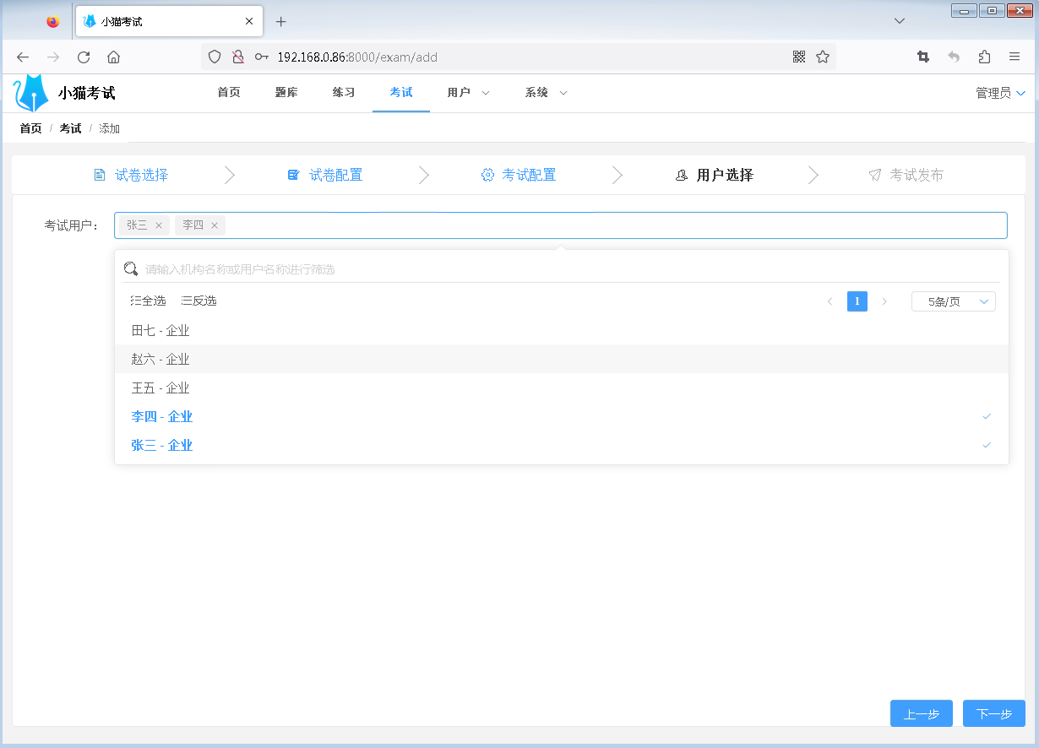The width and height of the screenshot is (1039, 748).
Task: Remove the 张三 tag from exam users
Action: pos(159,225)
